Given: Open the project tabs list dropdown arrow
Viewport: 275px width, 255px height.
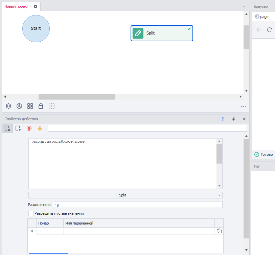Looking at the screenshot, I should click(x=244, y=6).
